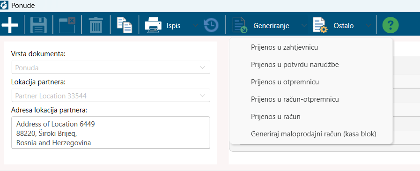Collapse the Generiranje dropdown arrow

[304, 26]
